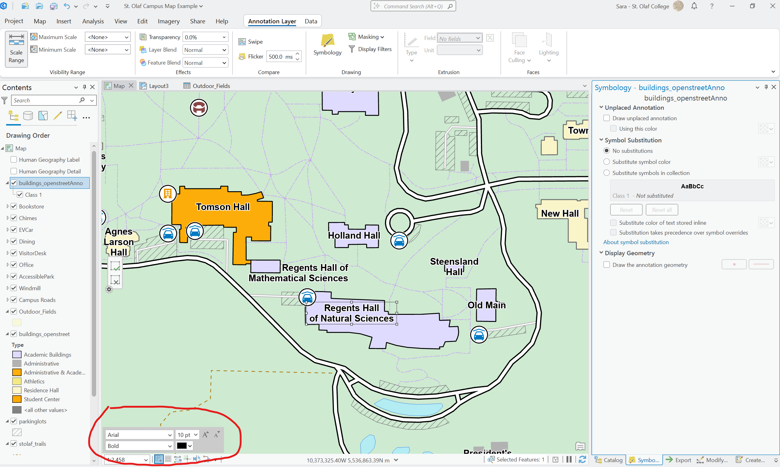This screenshot has width=780, height=467.
Task: Open the Imagery menu
Action: 169,21
